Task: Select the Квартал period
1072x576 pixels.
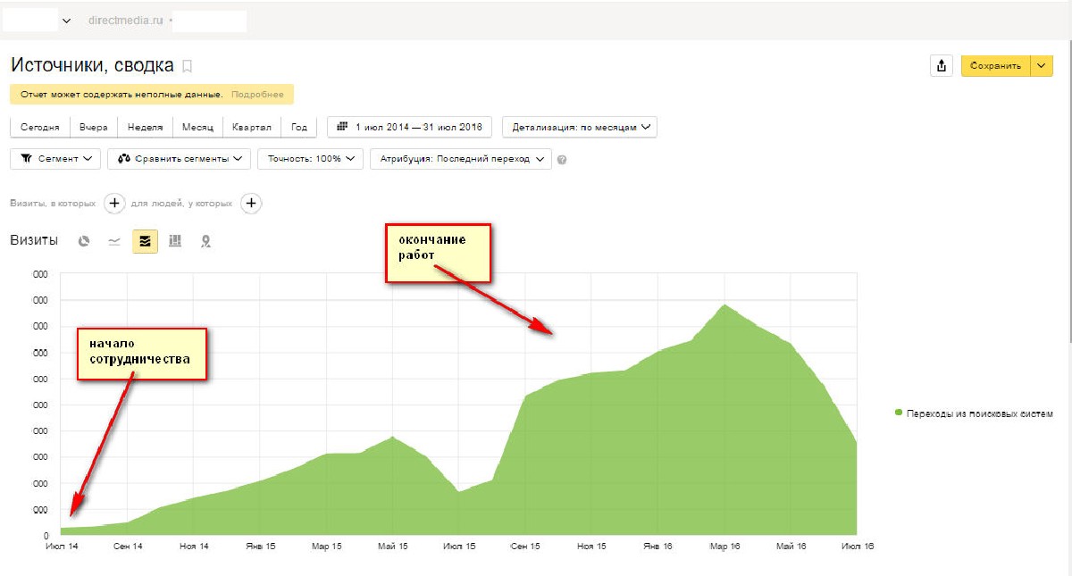Action: tap(252, 127)
